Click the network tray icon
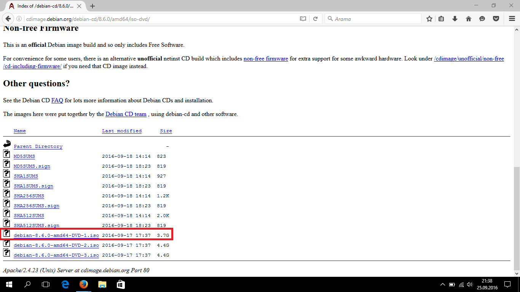 [461, 284]
